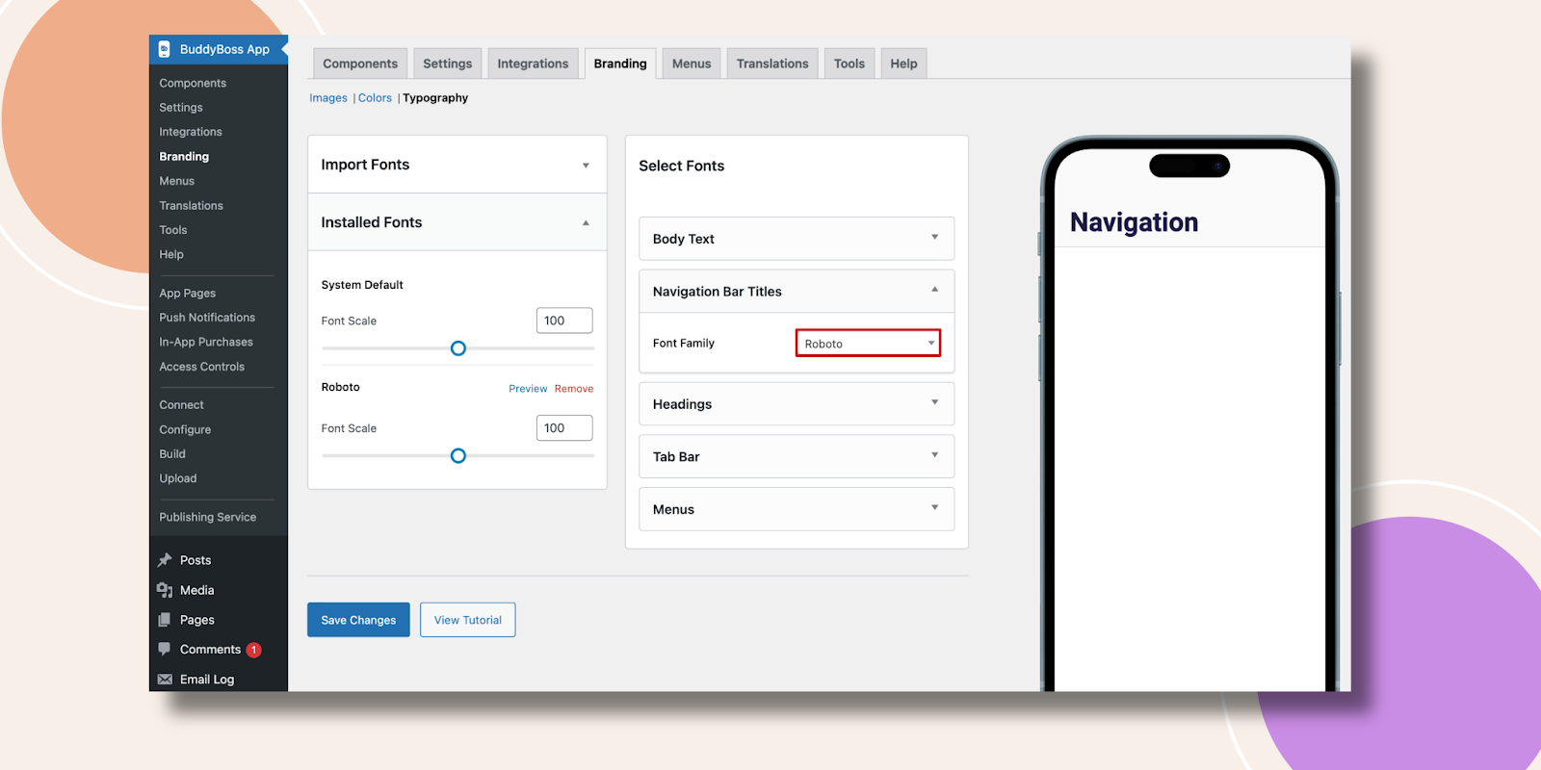This screenshot has width=1541, height=770.
Task: Switch to the Settings tab
Action: coord(448,64)
